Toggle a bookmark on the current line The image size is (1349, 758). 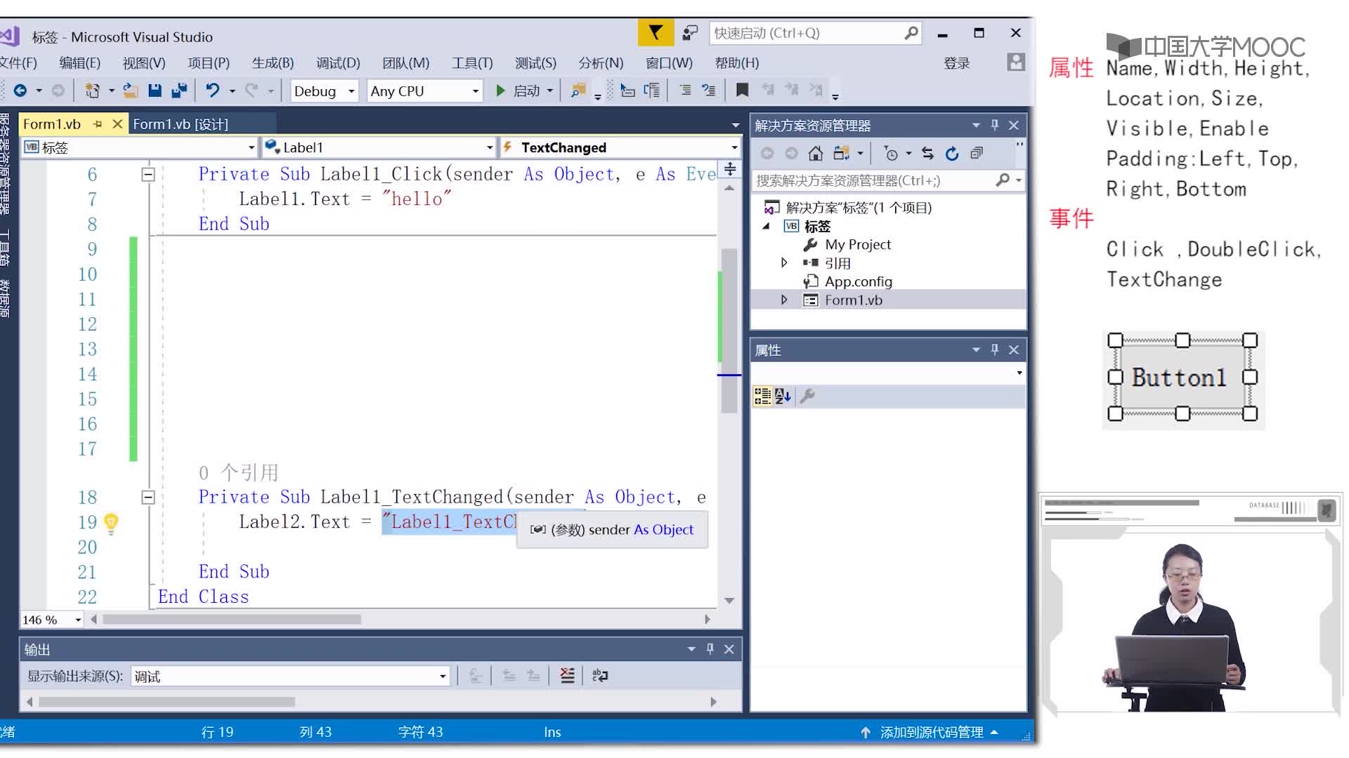pyautogui.click(x=742, y=90)
